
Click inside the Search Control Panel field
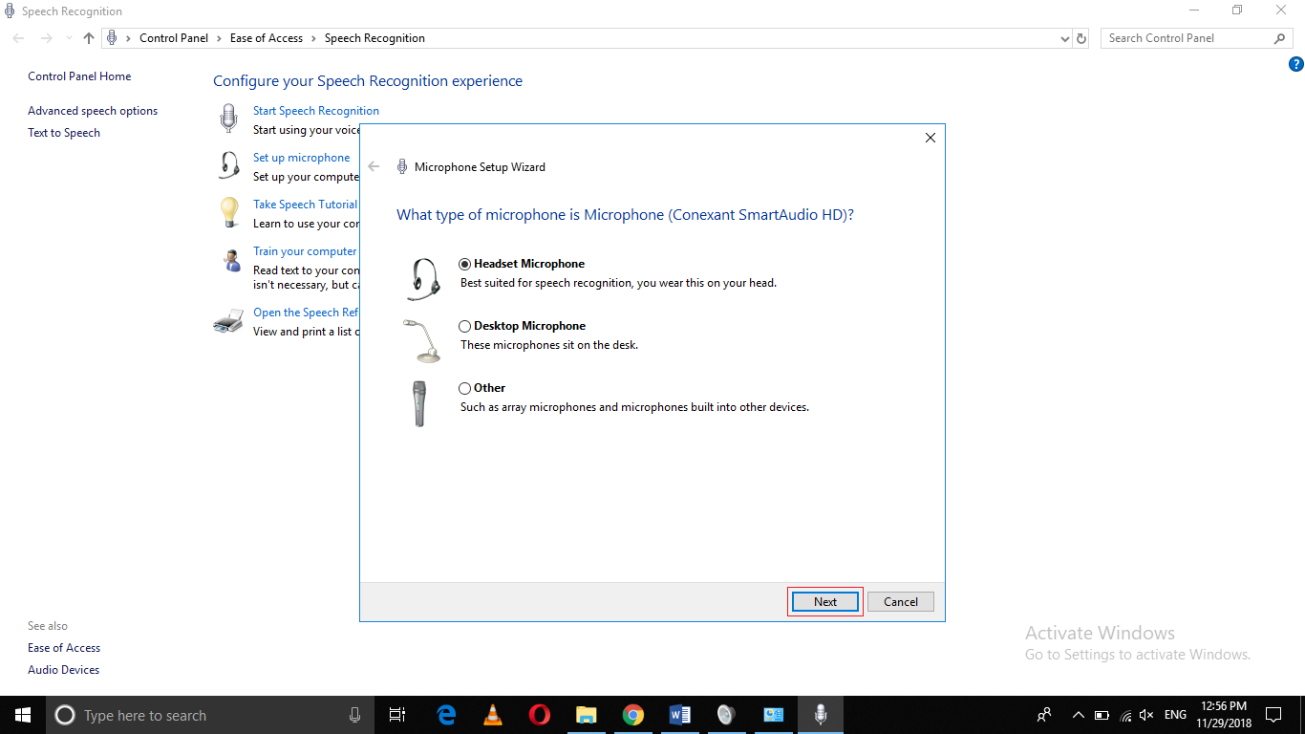point(1185,37)
